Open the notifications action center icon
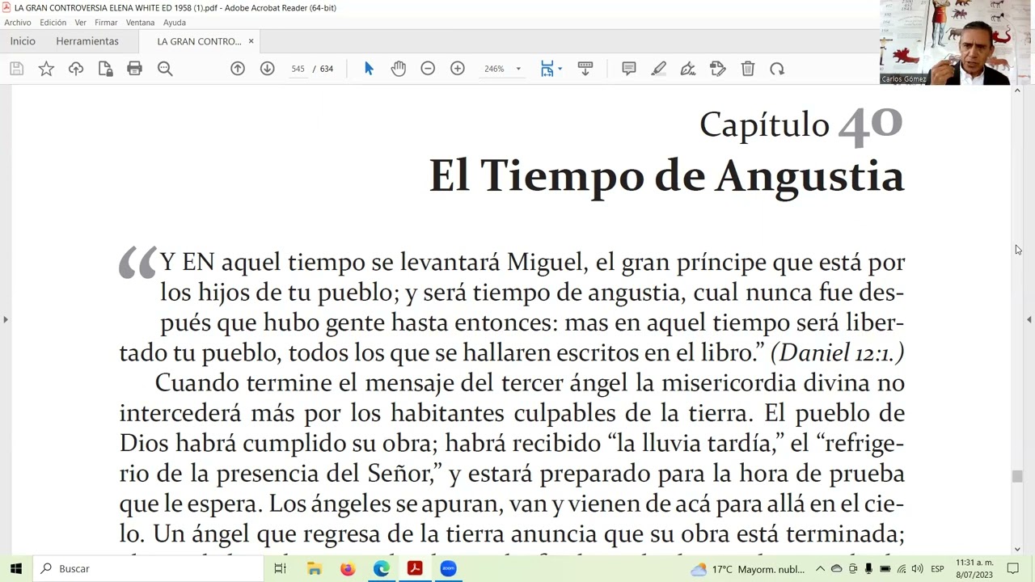Screen dimensions: 1035x582 (1013, 569)
